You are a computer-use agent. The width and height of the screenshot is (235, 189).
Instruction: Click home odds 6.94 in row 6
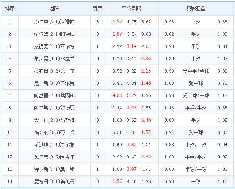tap(117, 83)
